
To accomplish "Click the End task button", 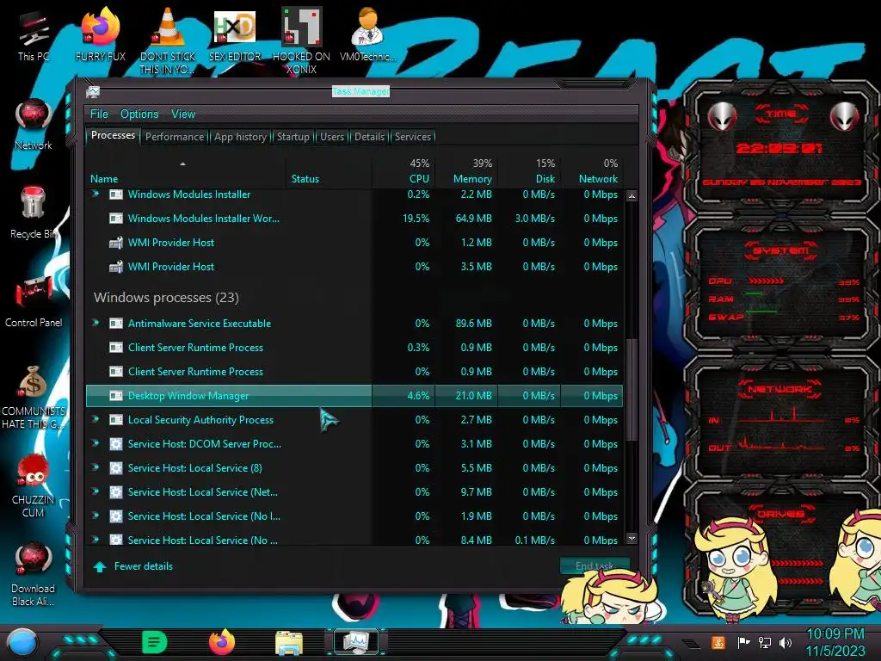I will [x=595, y=566].
